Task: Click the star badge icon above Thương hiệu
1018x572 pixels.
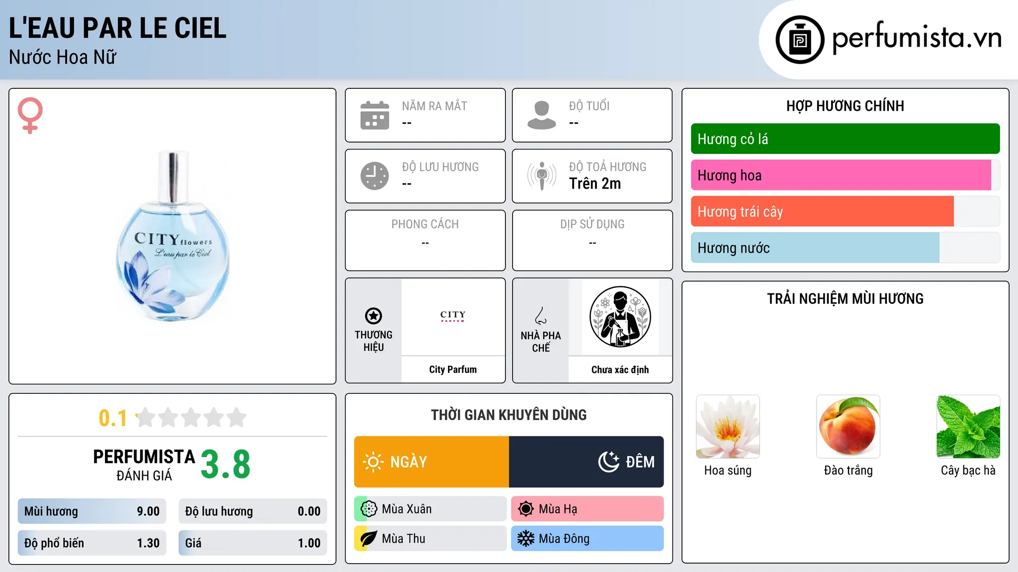Action: pyautogui.click(x=373, y=316)
